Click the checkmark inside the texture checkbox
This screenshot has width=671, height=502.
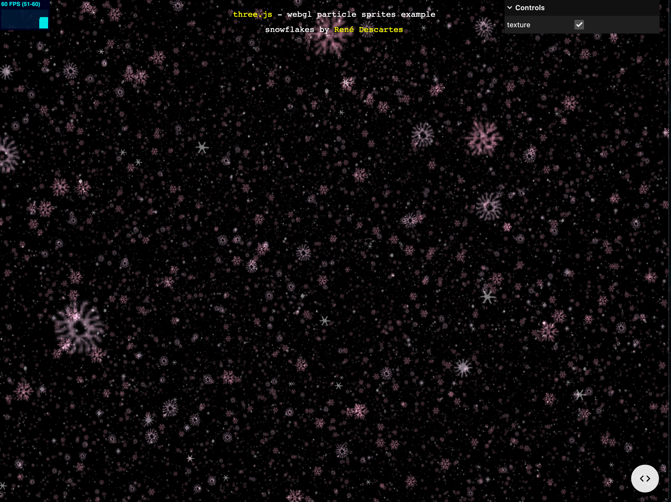[579, 25]
